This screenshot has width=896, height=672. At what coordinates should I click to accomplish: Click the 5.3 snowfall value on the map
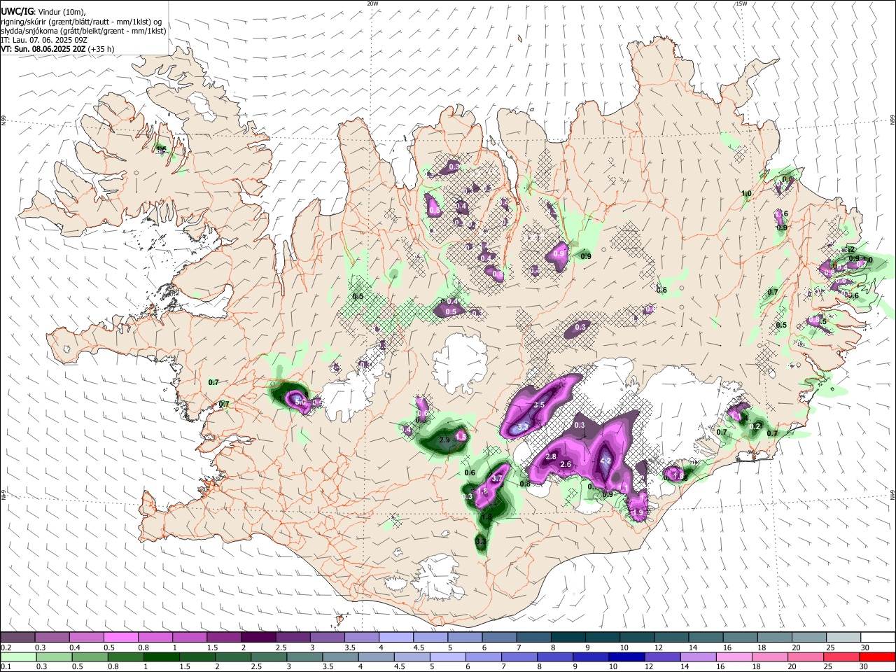point(522,426)
